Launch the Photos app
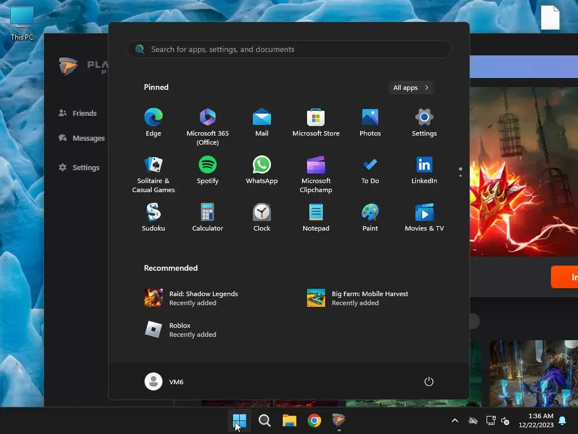578x434 pixels. pyautogui.click(x=370, y=123)
